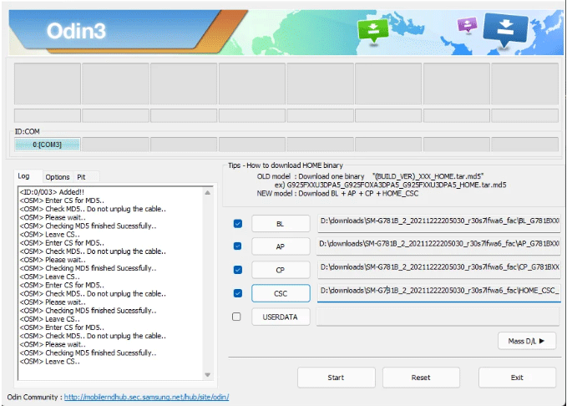Click the green download icon in banner

(x=372, y=31)
